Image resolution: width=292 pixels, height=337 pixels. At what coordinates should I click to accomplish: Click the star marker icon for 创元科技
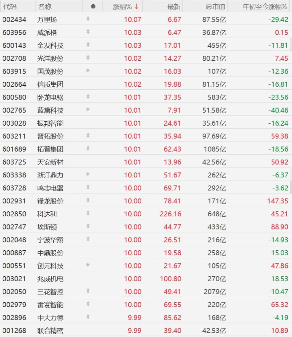pos(88,265)
